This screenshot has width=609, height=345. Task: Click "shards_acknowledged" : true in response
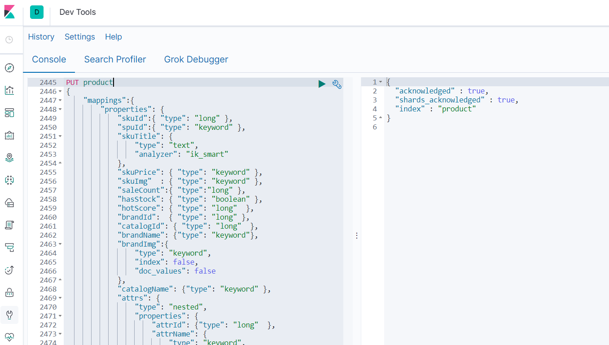(x=457, y=100)
